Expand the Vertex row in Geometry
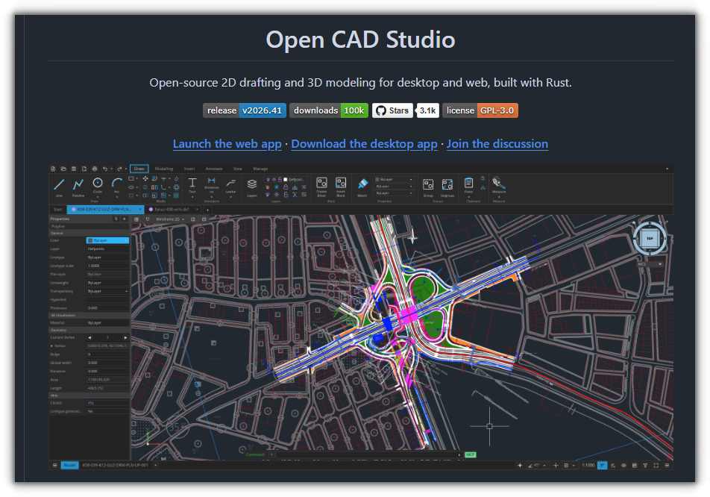 pos(51,346)
